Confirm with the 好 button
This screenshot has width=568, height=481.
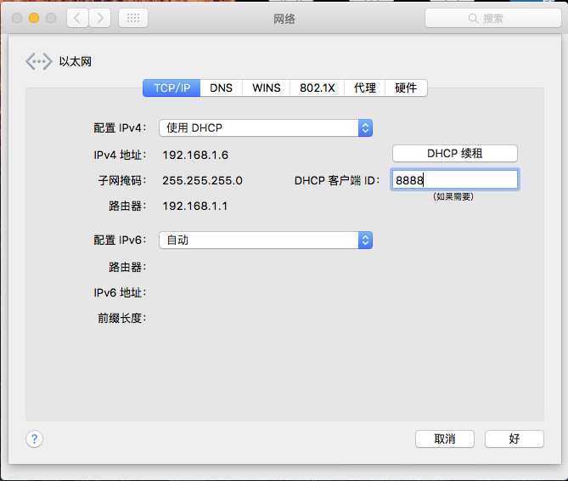515,439
